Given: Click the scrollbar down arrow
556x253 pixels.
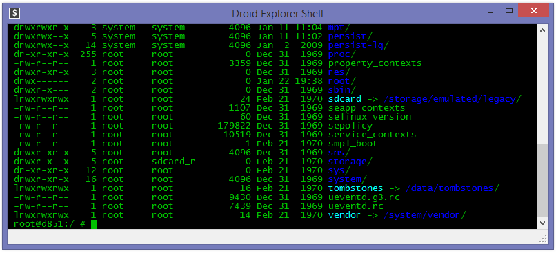Looking at the screenshot, I should tap(542, 223).
